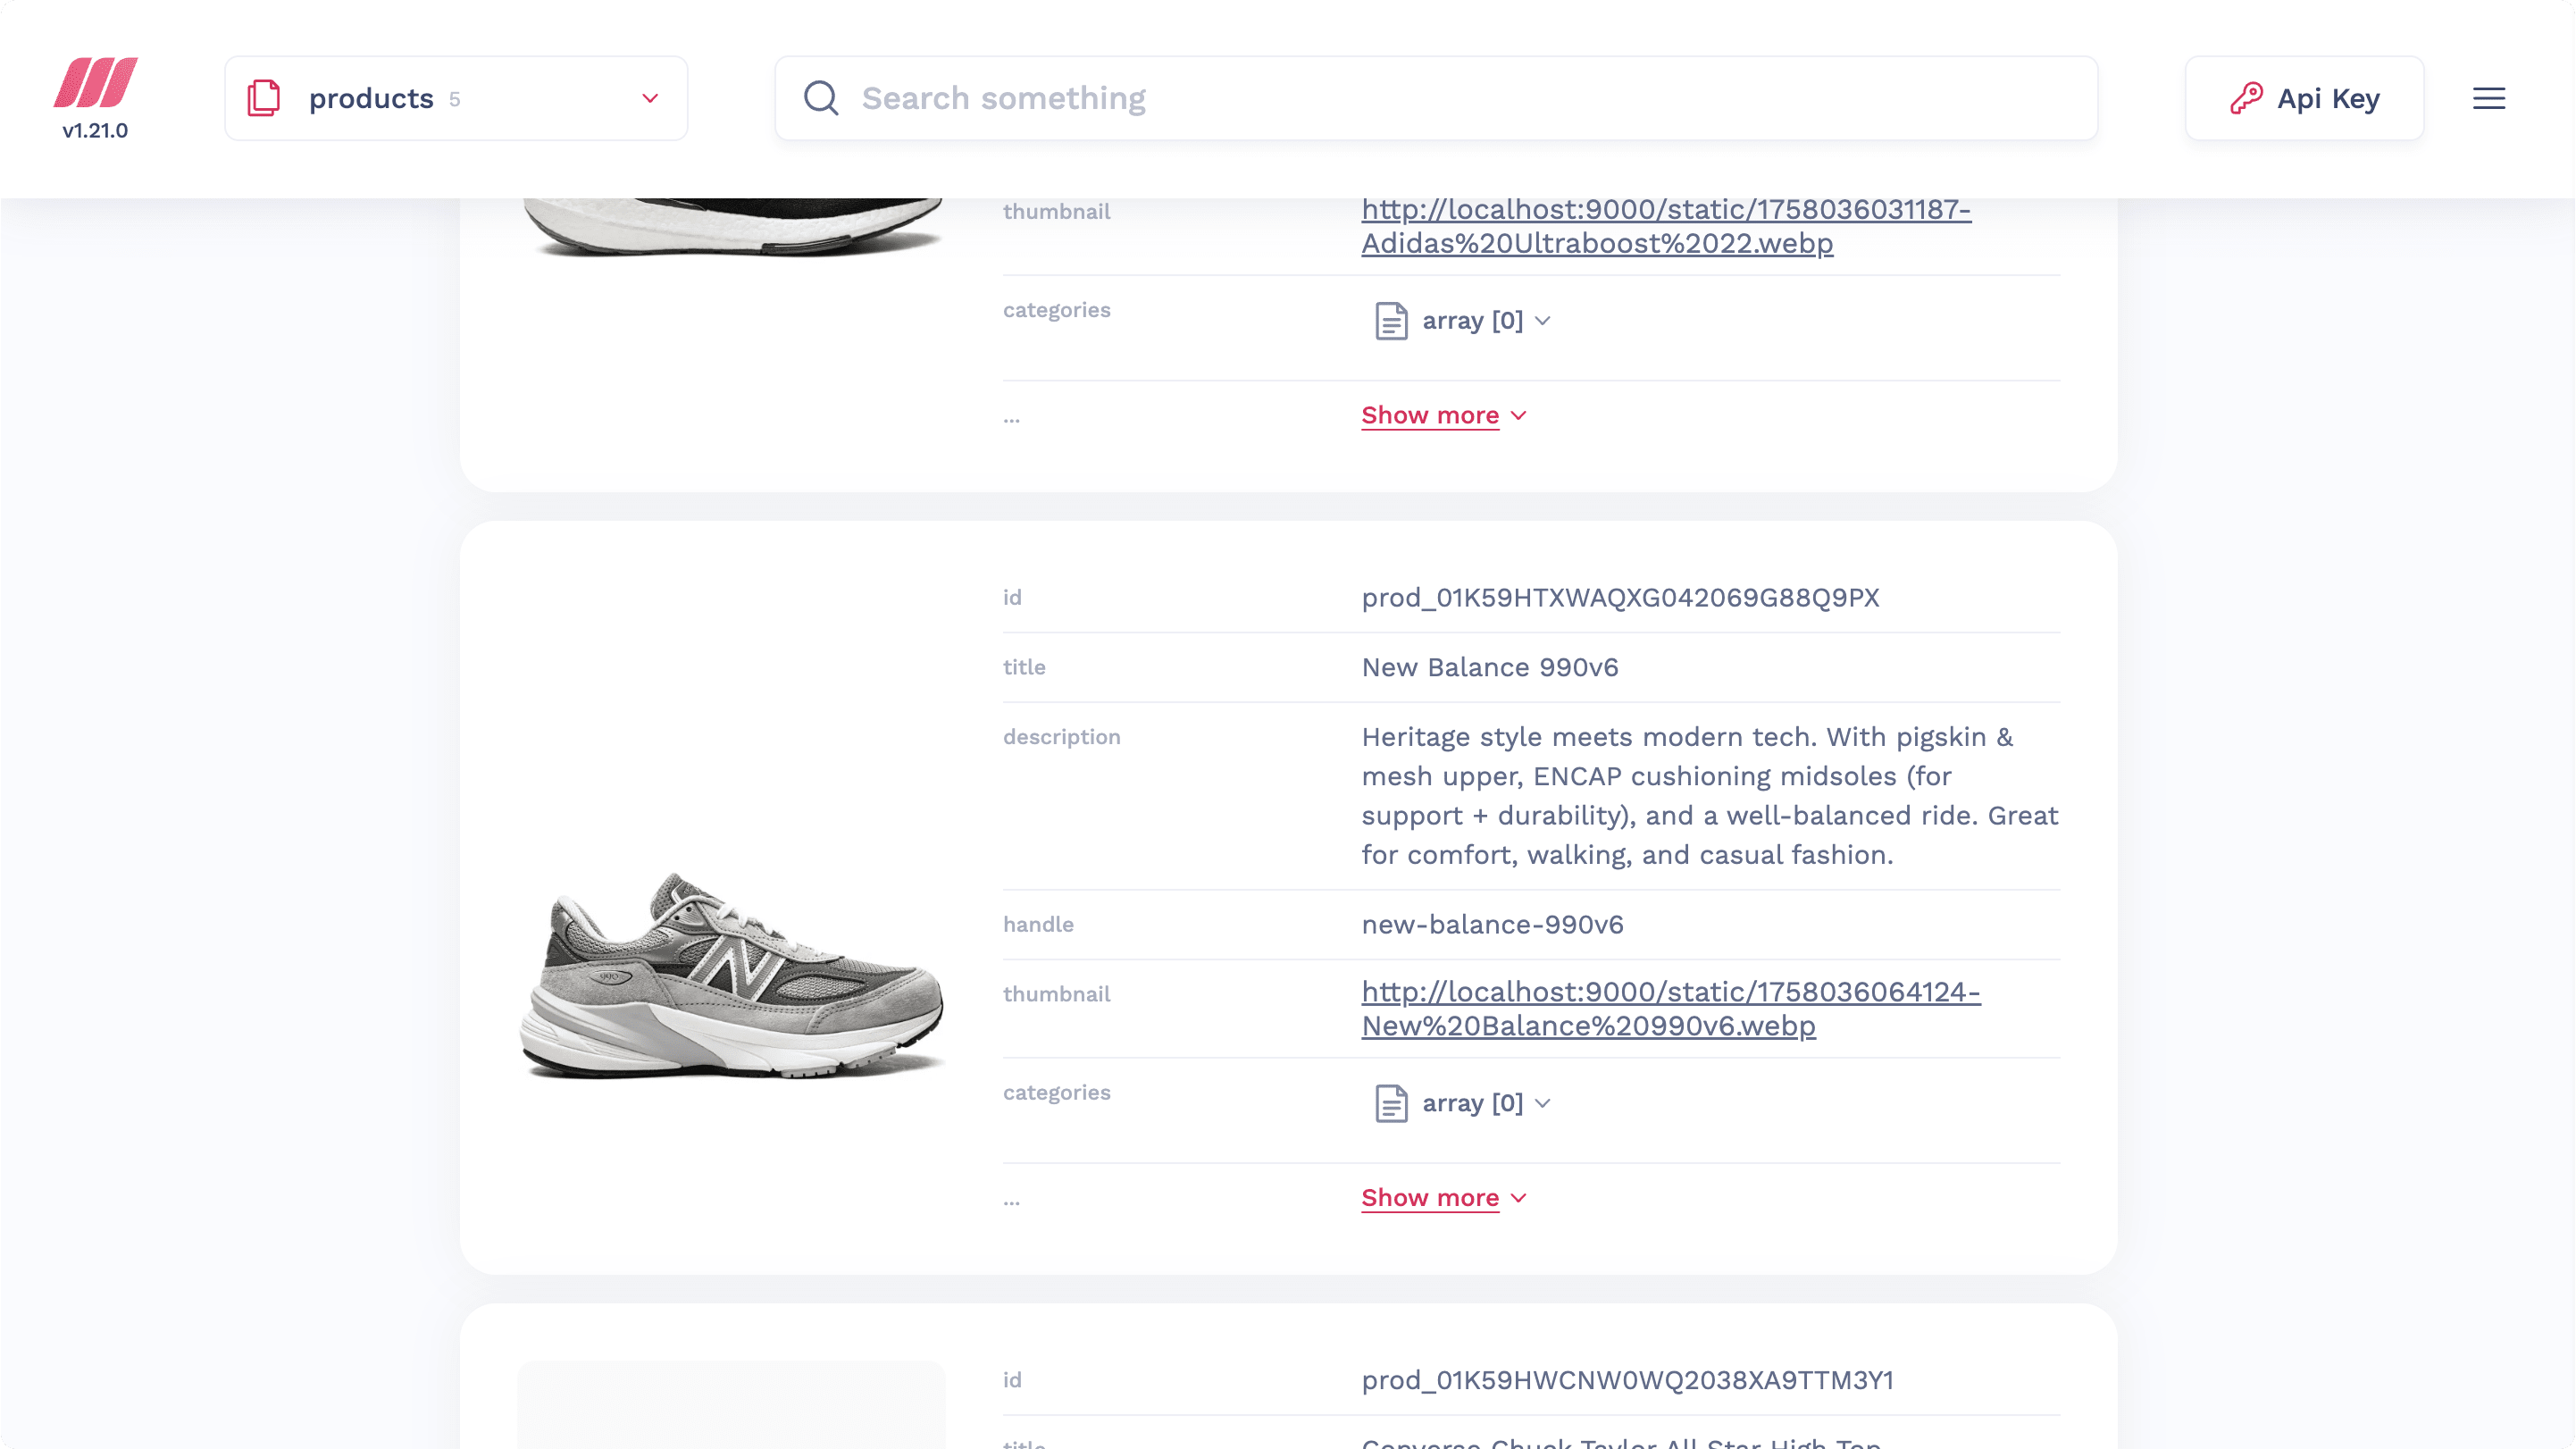Expand New Balance categories array chevron
The height and width of the screenshot is (1449, 2576).
[1543, 1103]
